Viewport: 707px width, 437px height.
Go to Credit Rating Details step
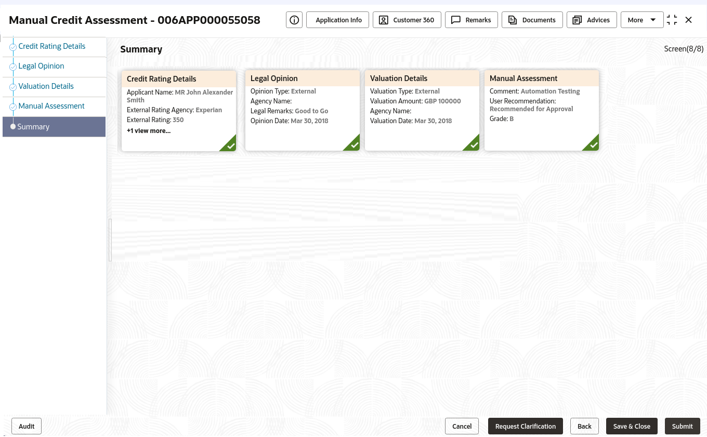pos(52,46)
